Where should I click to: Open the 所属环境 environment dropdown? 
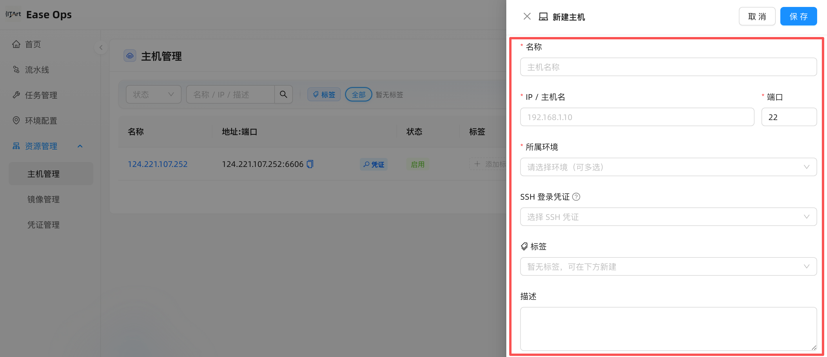pos(668,167)
